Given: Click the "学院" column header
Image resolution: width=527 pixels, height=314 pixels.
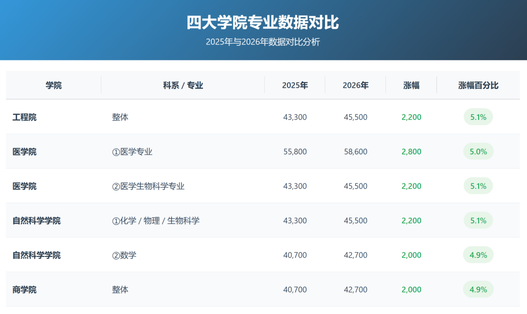Looking at the screenshot, I should 54,85.
